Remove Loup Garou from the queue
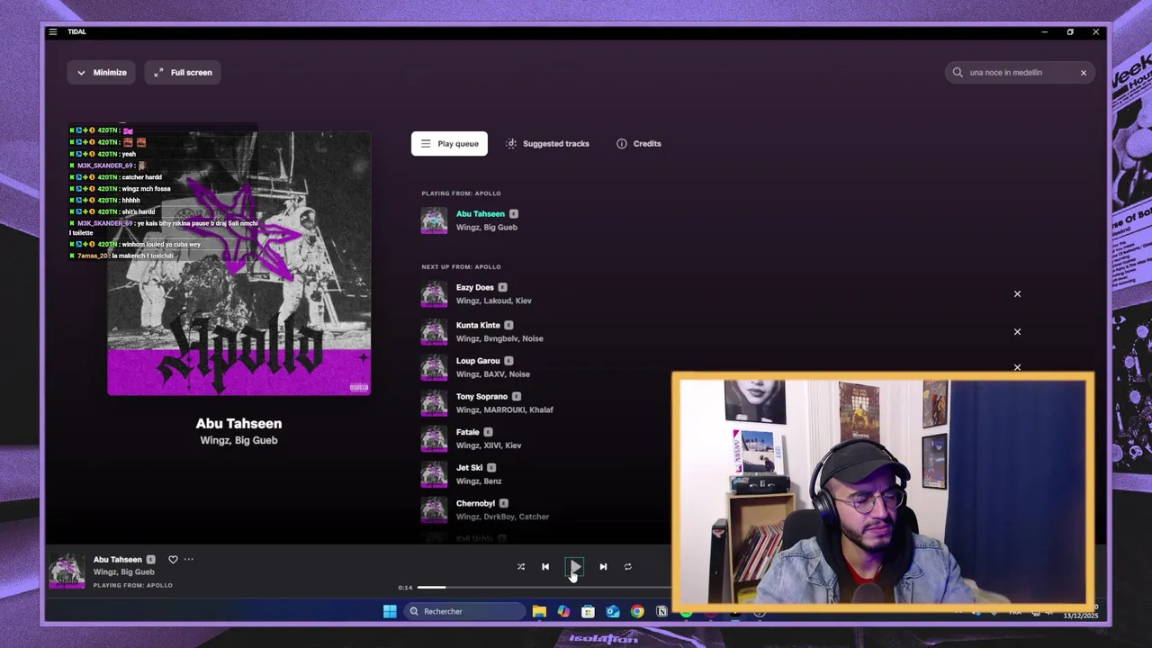This screenshot has width=1152, height=648. pyautogui.click(x=1018, y=367)
